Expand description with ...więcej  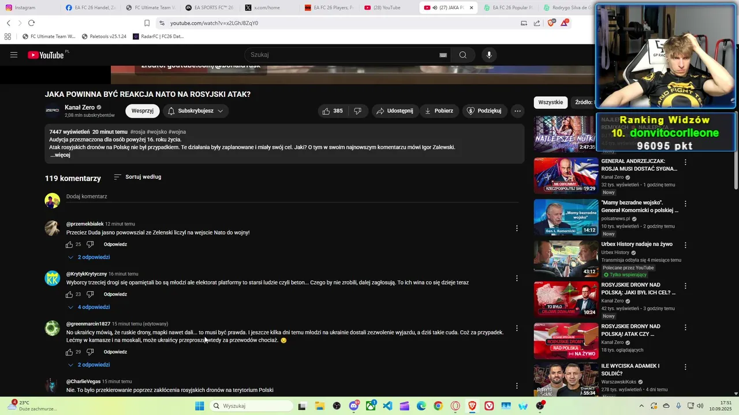point(60,155)
